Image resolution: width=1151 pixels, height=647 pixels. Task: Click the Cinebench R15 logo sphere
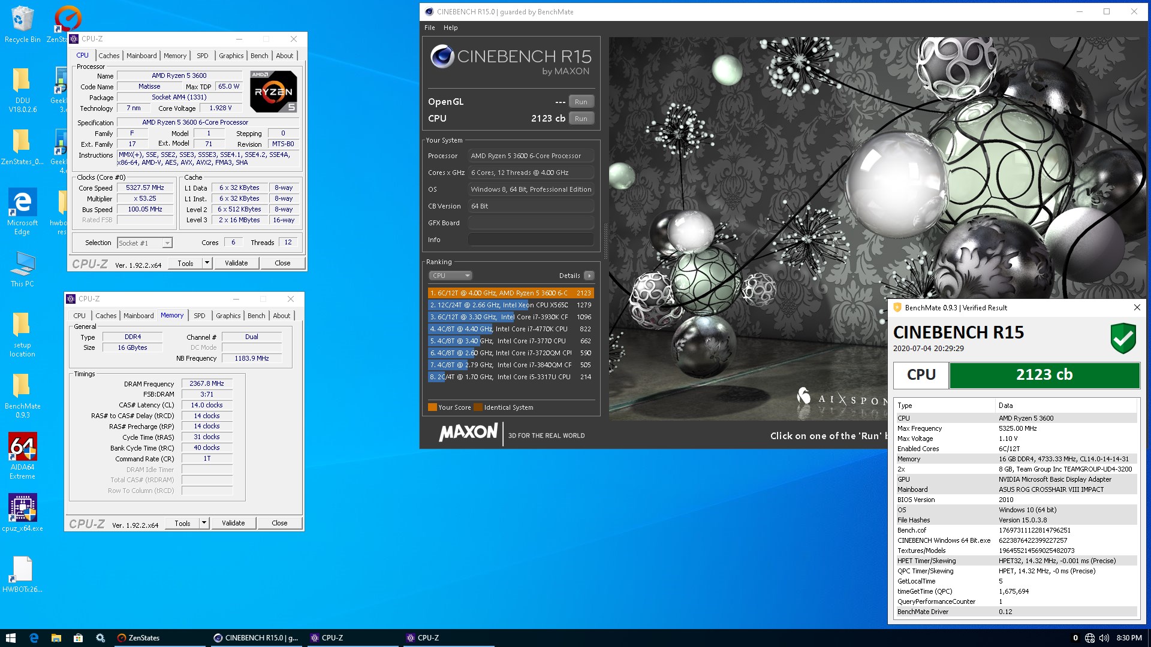pos(442,57)
